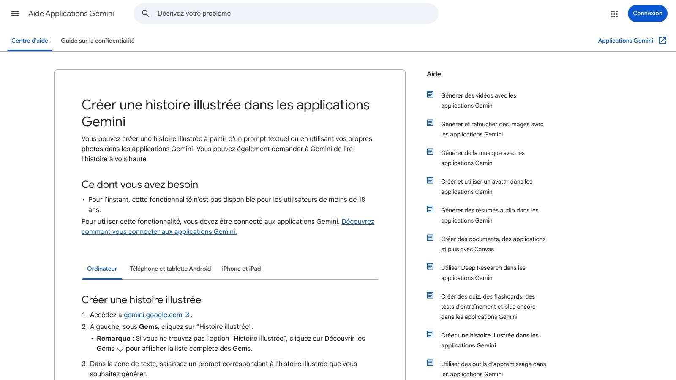Click the Connexion button
Screen dimensions: 676x380
(x=647, y=14)
